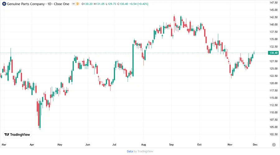Click the 135.00 price axis label
Image resolution: width=280 pixels, height=155 pixels.
click(273, 39)
